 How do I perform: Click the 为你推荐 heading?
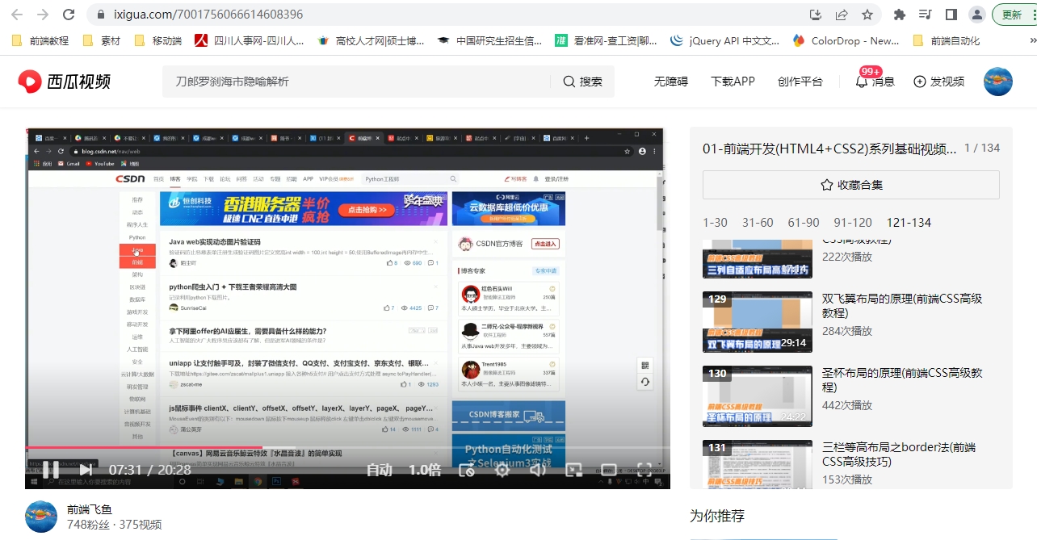[x=717, y=516]
